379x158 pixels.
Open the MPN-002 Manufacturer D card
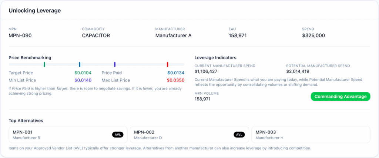pyautogui.click(x=189, y=135)
